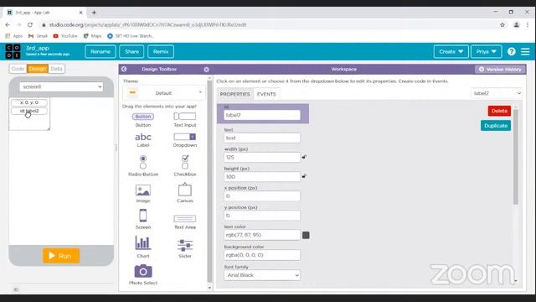Pick the Text Input element icon
Viewport: 536px width, 302px height.
tap(185, 117)
